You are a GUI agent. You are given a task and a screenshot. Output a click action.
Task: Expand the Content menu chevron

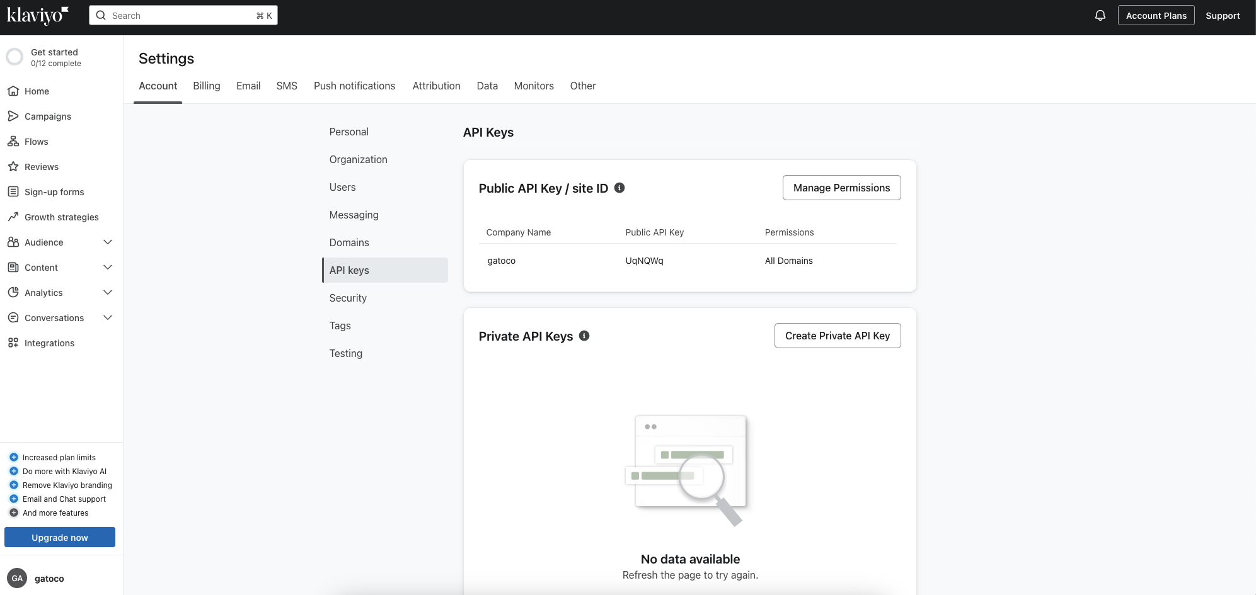point(108,268)
